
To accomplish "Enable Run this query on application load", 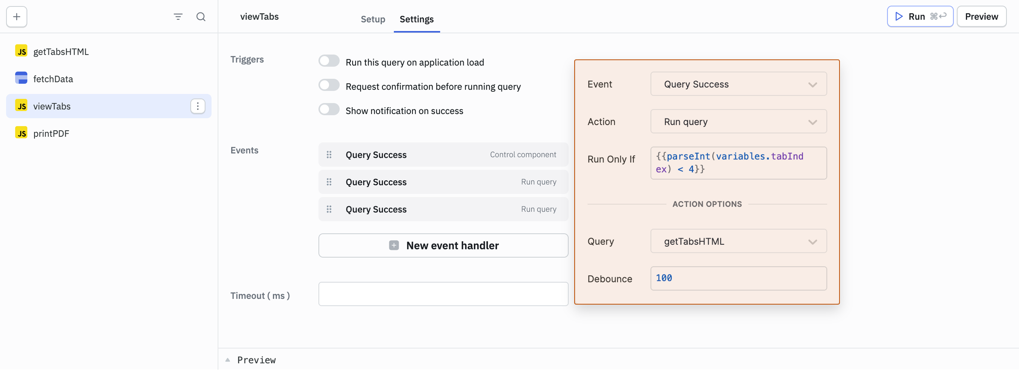I will [x=329, y=61].
